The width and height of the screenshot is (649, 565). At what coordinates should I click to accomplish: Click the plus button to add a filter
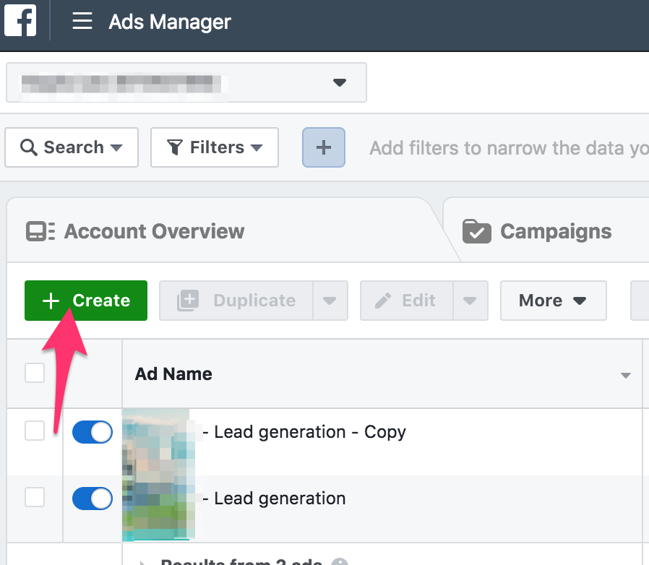[324, 147]
